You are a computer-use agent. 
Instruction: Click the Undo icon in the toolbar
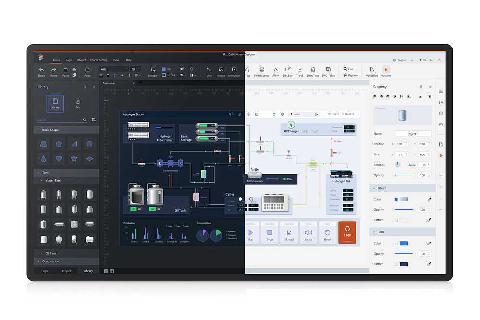click(x=41, y=70)
